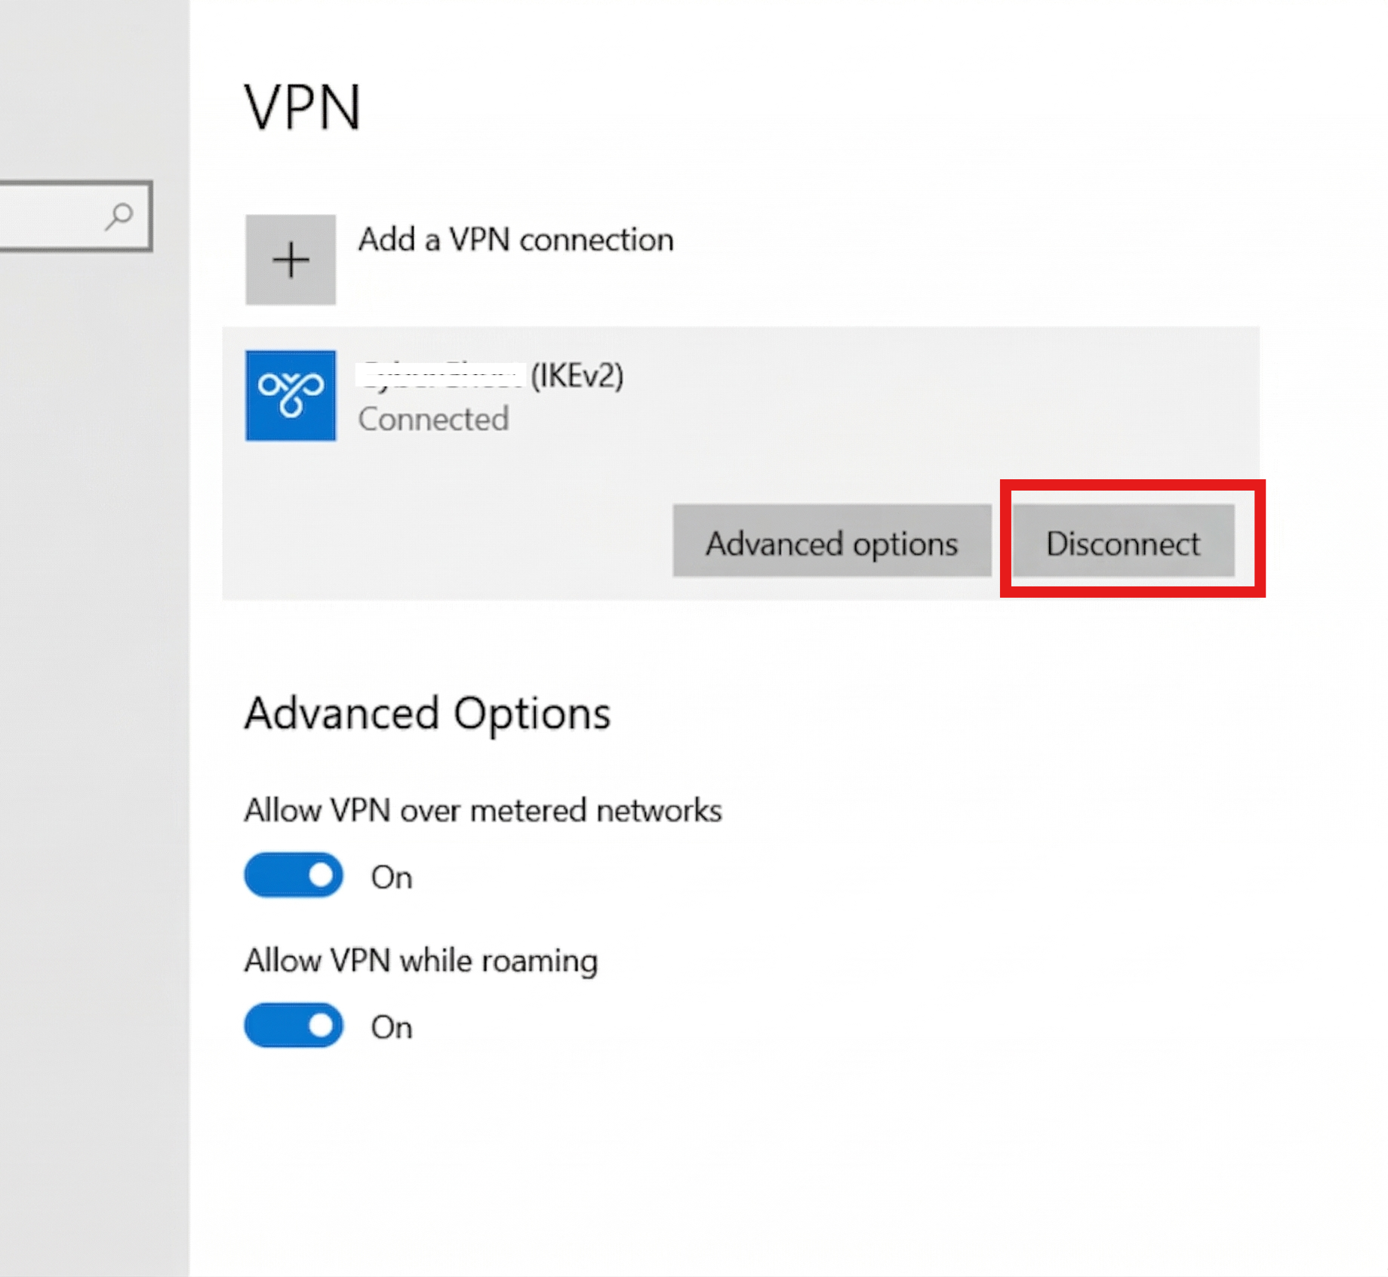Expand the connected IKEv2 VPN entry
Image resolution: width=1388 pixels, height=1277 pixels.
click(x=679, y=396)
